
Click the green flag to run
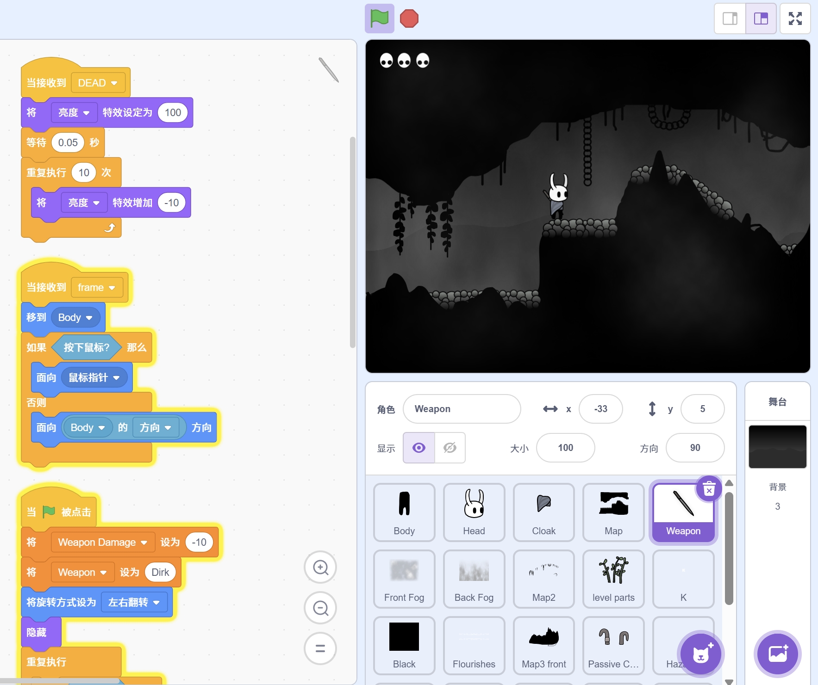point(380,19)
